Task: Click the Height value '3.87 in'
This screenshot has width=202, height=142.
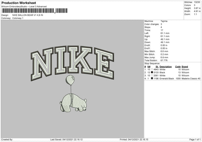Action: (x=197, y=8)
